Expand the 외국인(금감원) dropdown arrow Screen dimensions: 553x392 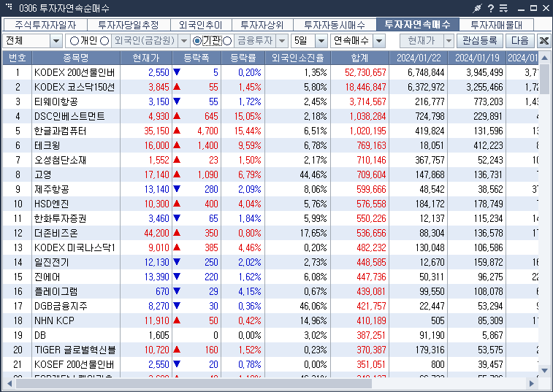pos(184,41)
